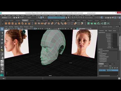This screenshot has height=91, width=121.
Task: Click the Translate X value field
Action: pos(115,34)
